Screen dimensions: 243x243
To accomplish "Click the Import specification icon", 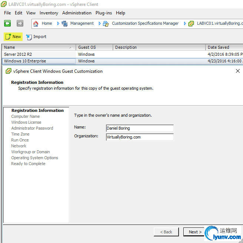I will [29, 37].
